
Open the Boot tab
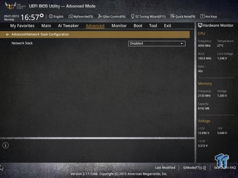pyautogui.click(x=138, y=26)
